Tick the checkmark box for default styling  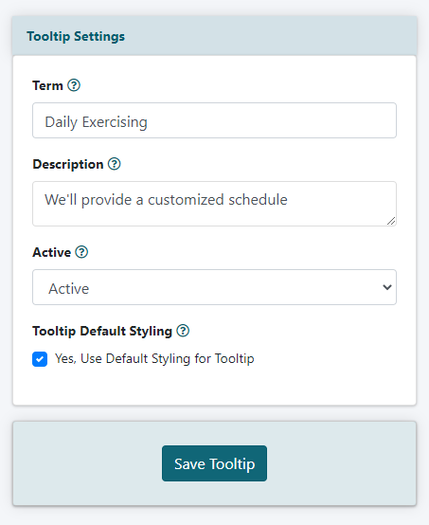(40, 359)
